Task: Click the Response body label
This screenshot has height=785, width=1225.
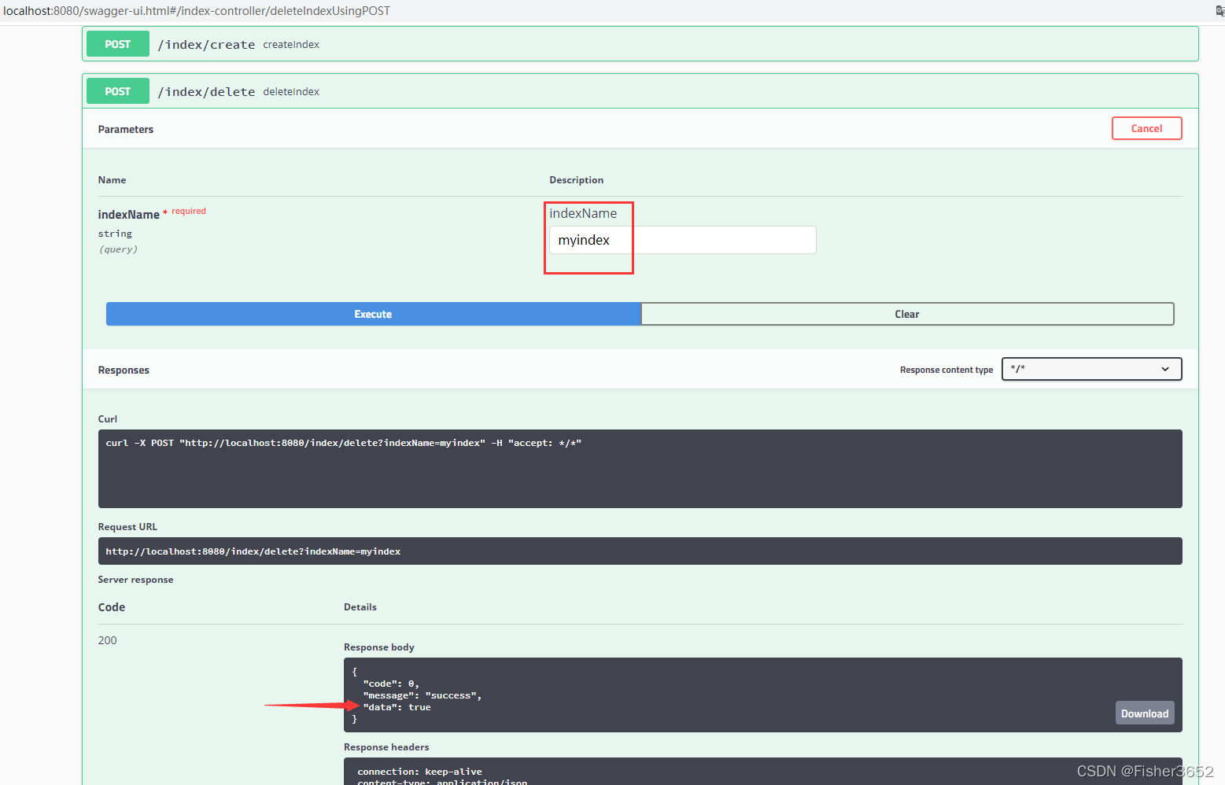Action: (x=379, y=647)
